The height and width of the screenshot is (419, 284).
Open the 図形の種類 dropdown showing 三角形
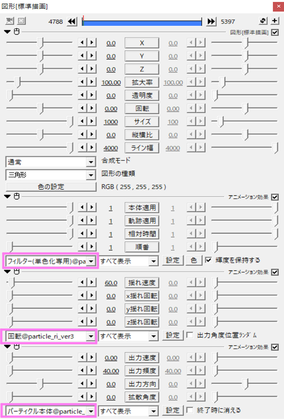coord(51,175)
